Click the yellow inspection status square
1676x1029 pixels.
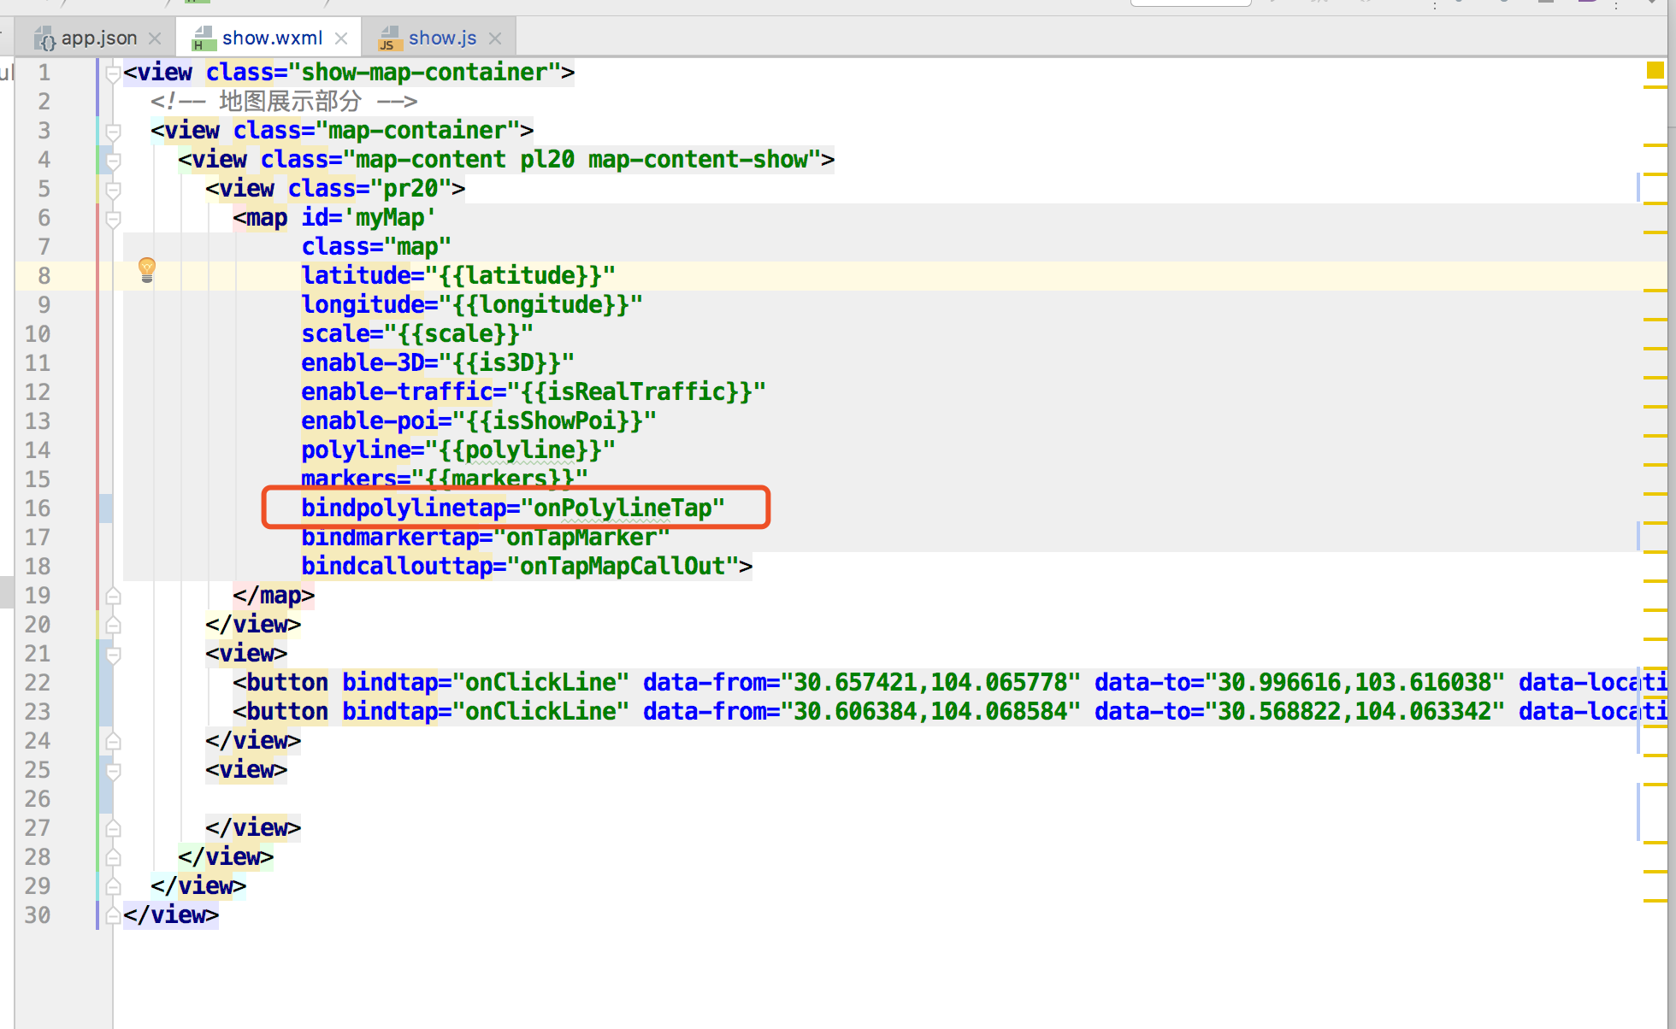[1655, 71]
